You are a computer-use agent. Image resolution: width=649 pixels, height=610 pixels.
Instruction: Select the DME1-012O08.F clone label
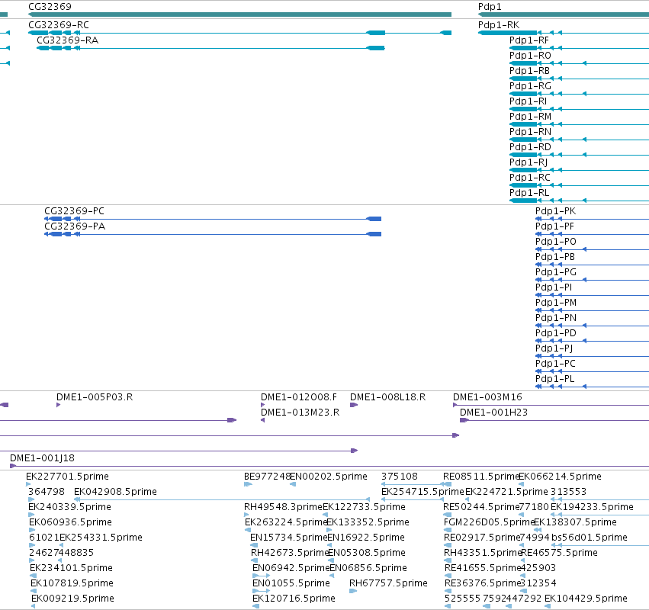coord(299,397)
